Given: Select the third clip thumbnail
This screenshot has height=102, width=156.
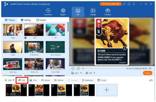Looking at the screenshot, I should click(62, 90).
